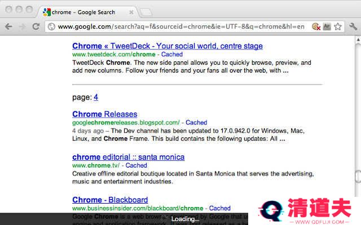This screenshot has height=225, width=361.
Task: Open Cached link for TweetDeck result
Action: 172,55
